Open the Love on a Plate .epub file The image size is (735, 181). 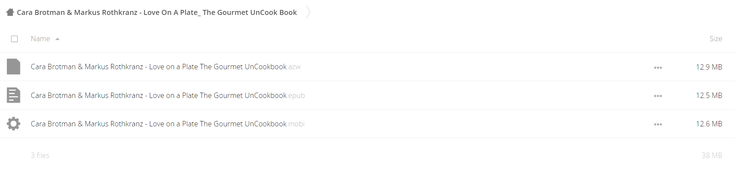tap(168, 95)
